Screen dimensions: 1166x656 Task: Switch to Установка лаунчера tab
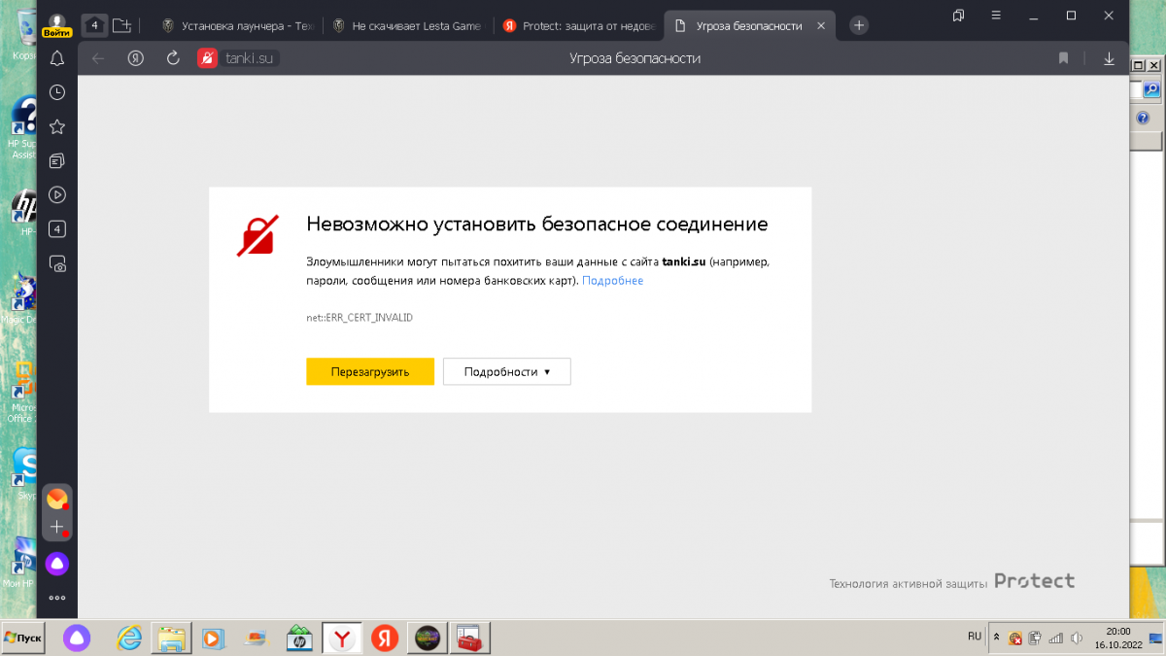[x=237, y=26]
